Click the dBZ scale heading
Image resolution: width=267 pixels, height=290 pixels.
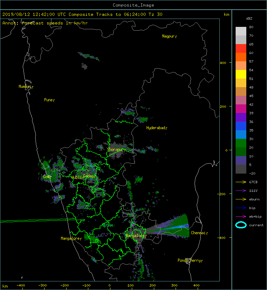pos(249,19)
